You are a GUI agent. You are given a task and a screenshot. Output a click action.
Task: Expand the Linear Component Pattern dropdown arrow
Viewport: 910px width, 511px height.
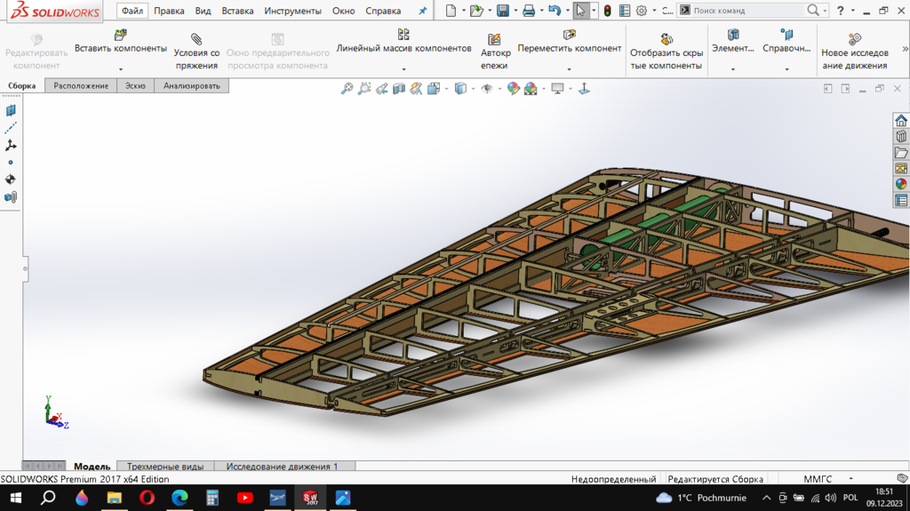click(x=403, y=68)
